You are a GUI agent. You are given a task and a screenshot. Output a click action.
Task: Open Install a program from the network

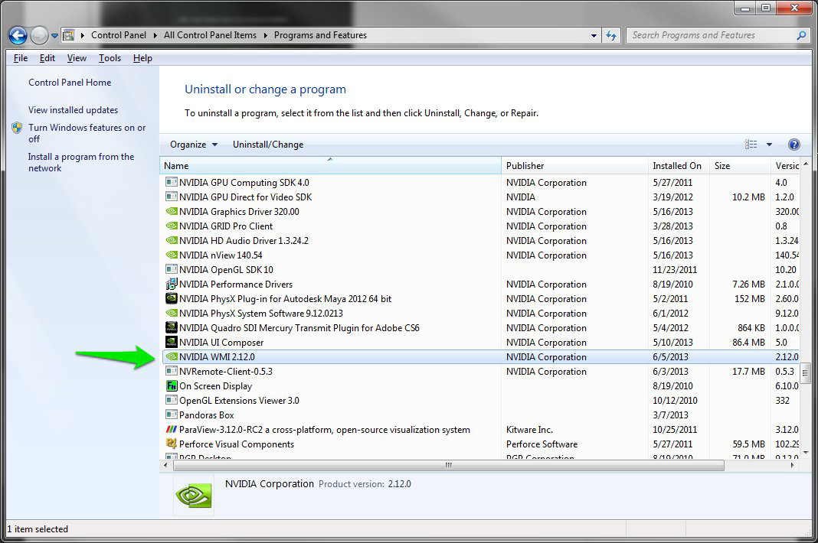pos(81,162)
